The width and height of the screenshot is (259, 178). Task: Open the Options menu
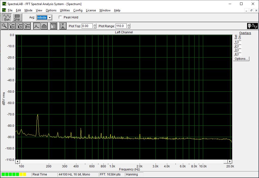51,10
